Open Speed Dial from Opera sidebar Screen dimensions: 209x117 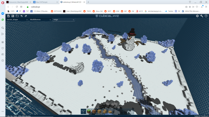click(3, 42)
